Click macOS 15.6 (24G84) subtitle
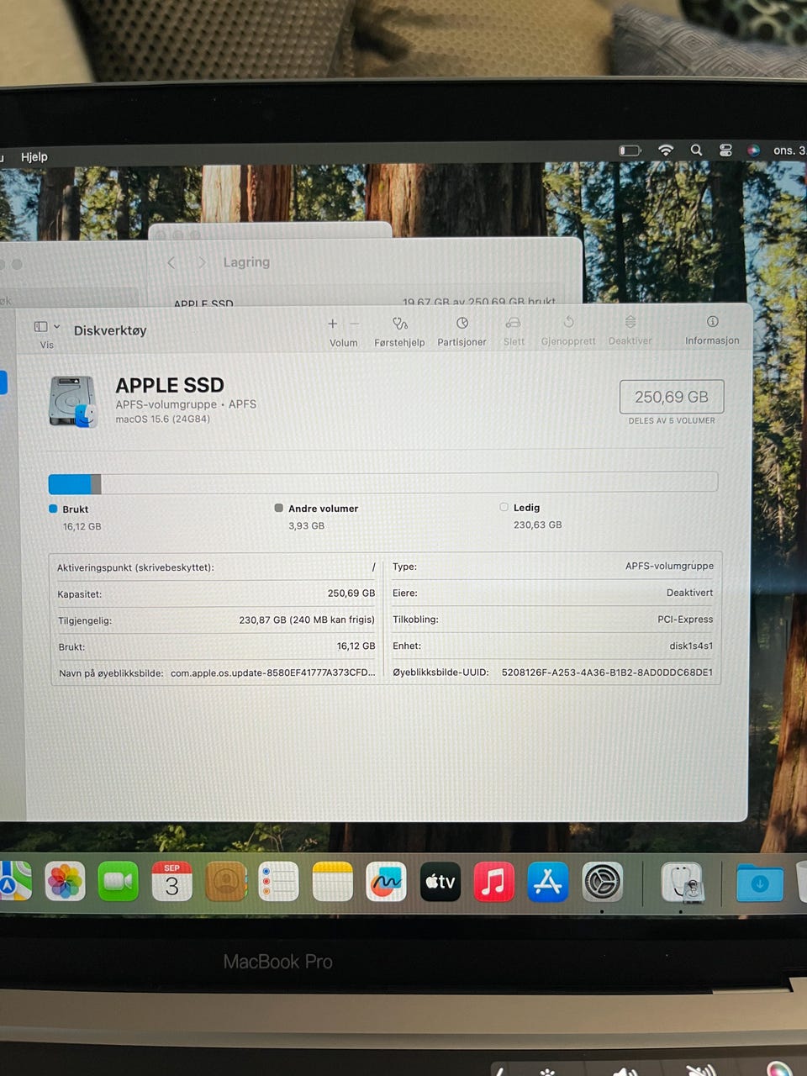Image resolution: width=807 pixels, height=1076 pixels. pyautogui.click(x=163, y=419)
